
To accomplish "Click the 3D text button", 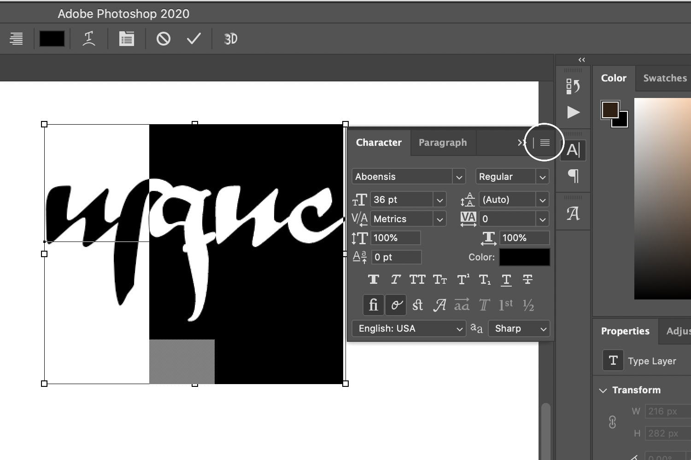I will click(230, 39).
